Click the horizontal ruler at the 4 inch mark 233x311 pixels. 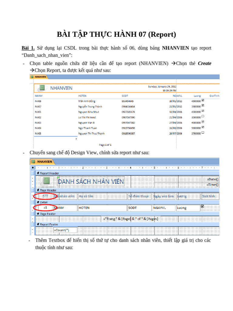tap(130, 168)
